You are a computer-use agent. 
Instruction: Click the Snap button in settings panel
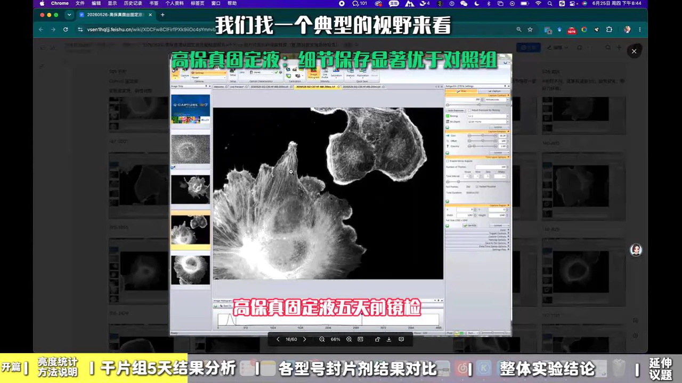461,91
